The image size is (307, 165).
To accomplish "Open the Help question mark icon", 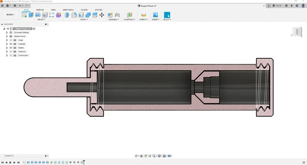I will [x=297, y=6].
